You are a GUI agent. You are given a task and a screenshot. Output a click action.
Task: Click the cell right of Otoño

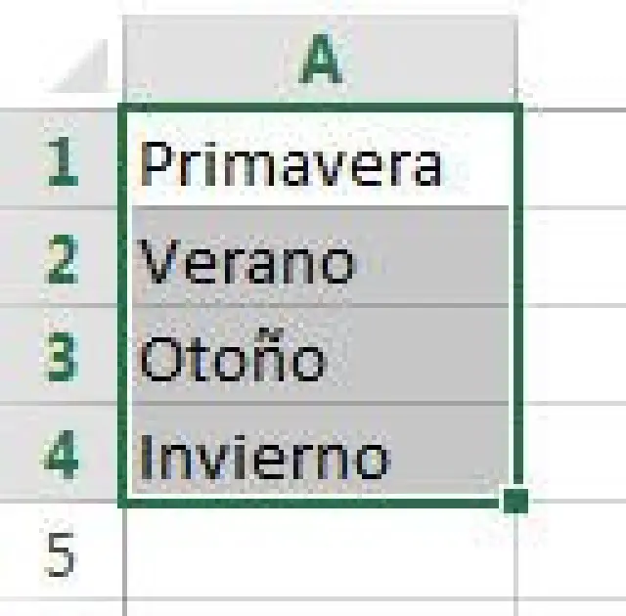[x=574, y=355]
